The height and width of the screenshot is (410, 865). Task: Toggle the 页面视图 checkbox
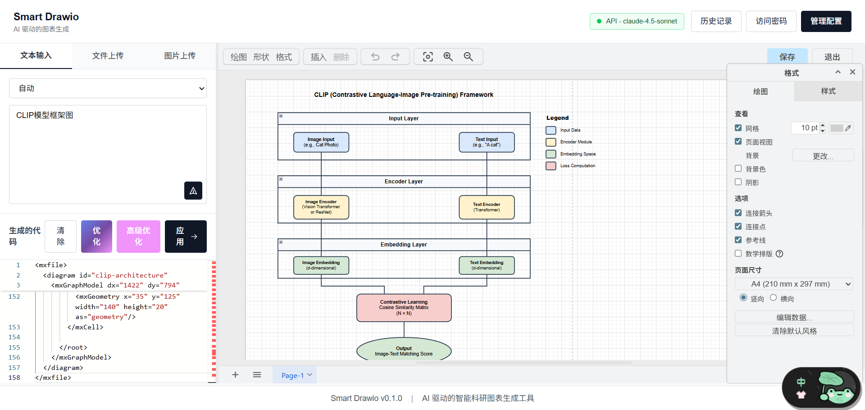[x=738, y=141]
